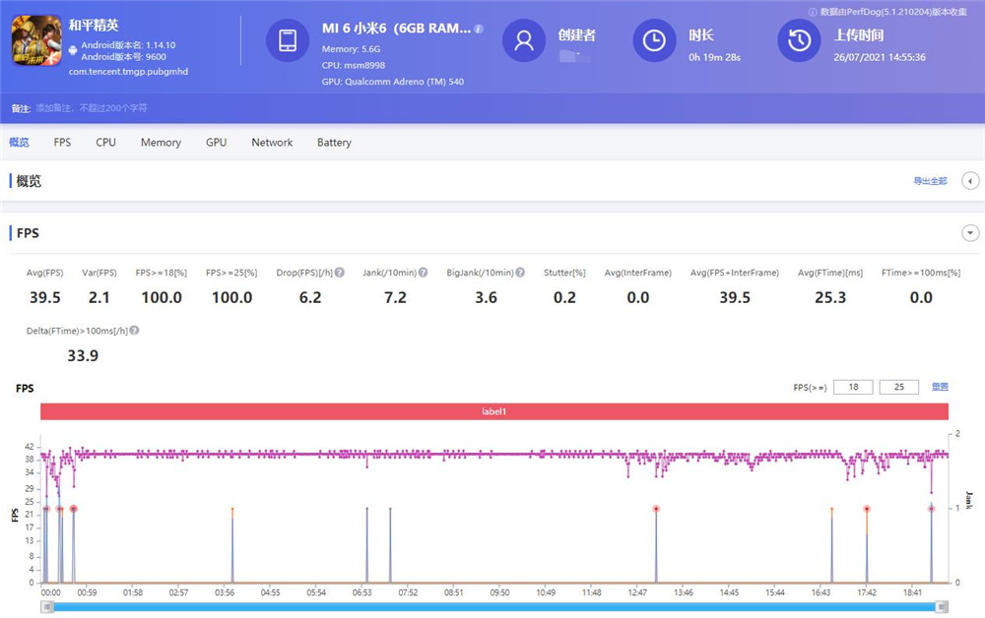Click help icon beside BigJank(/10min)
985x618 pixels.
(519, 273)
